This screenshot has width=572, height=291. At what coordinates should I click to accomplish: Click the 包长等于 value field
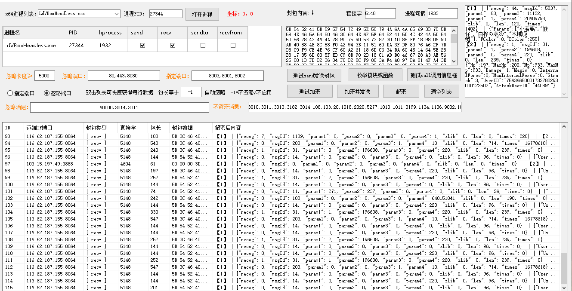[x=191, y=92]
